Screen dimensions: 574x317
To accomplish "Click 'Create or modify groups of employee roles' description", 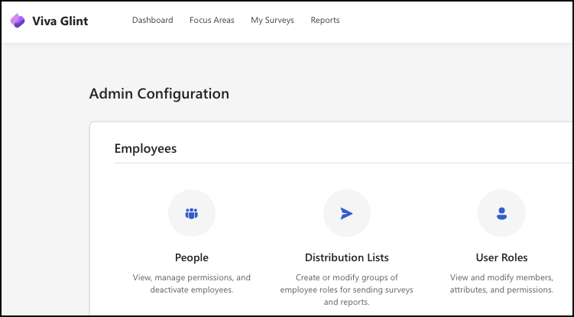I will pyautogui.click(x=347, y=290).
